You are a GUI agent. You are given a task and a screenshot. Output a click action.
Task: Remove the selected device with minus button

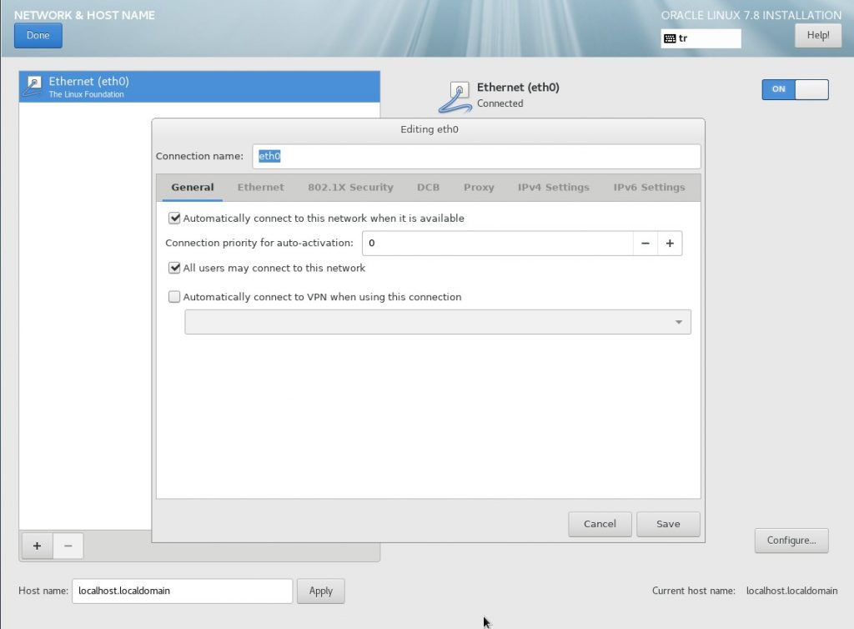pyautogui.click(x=68, y=546)
